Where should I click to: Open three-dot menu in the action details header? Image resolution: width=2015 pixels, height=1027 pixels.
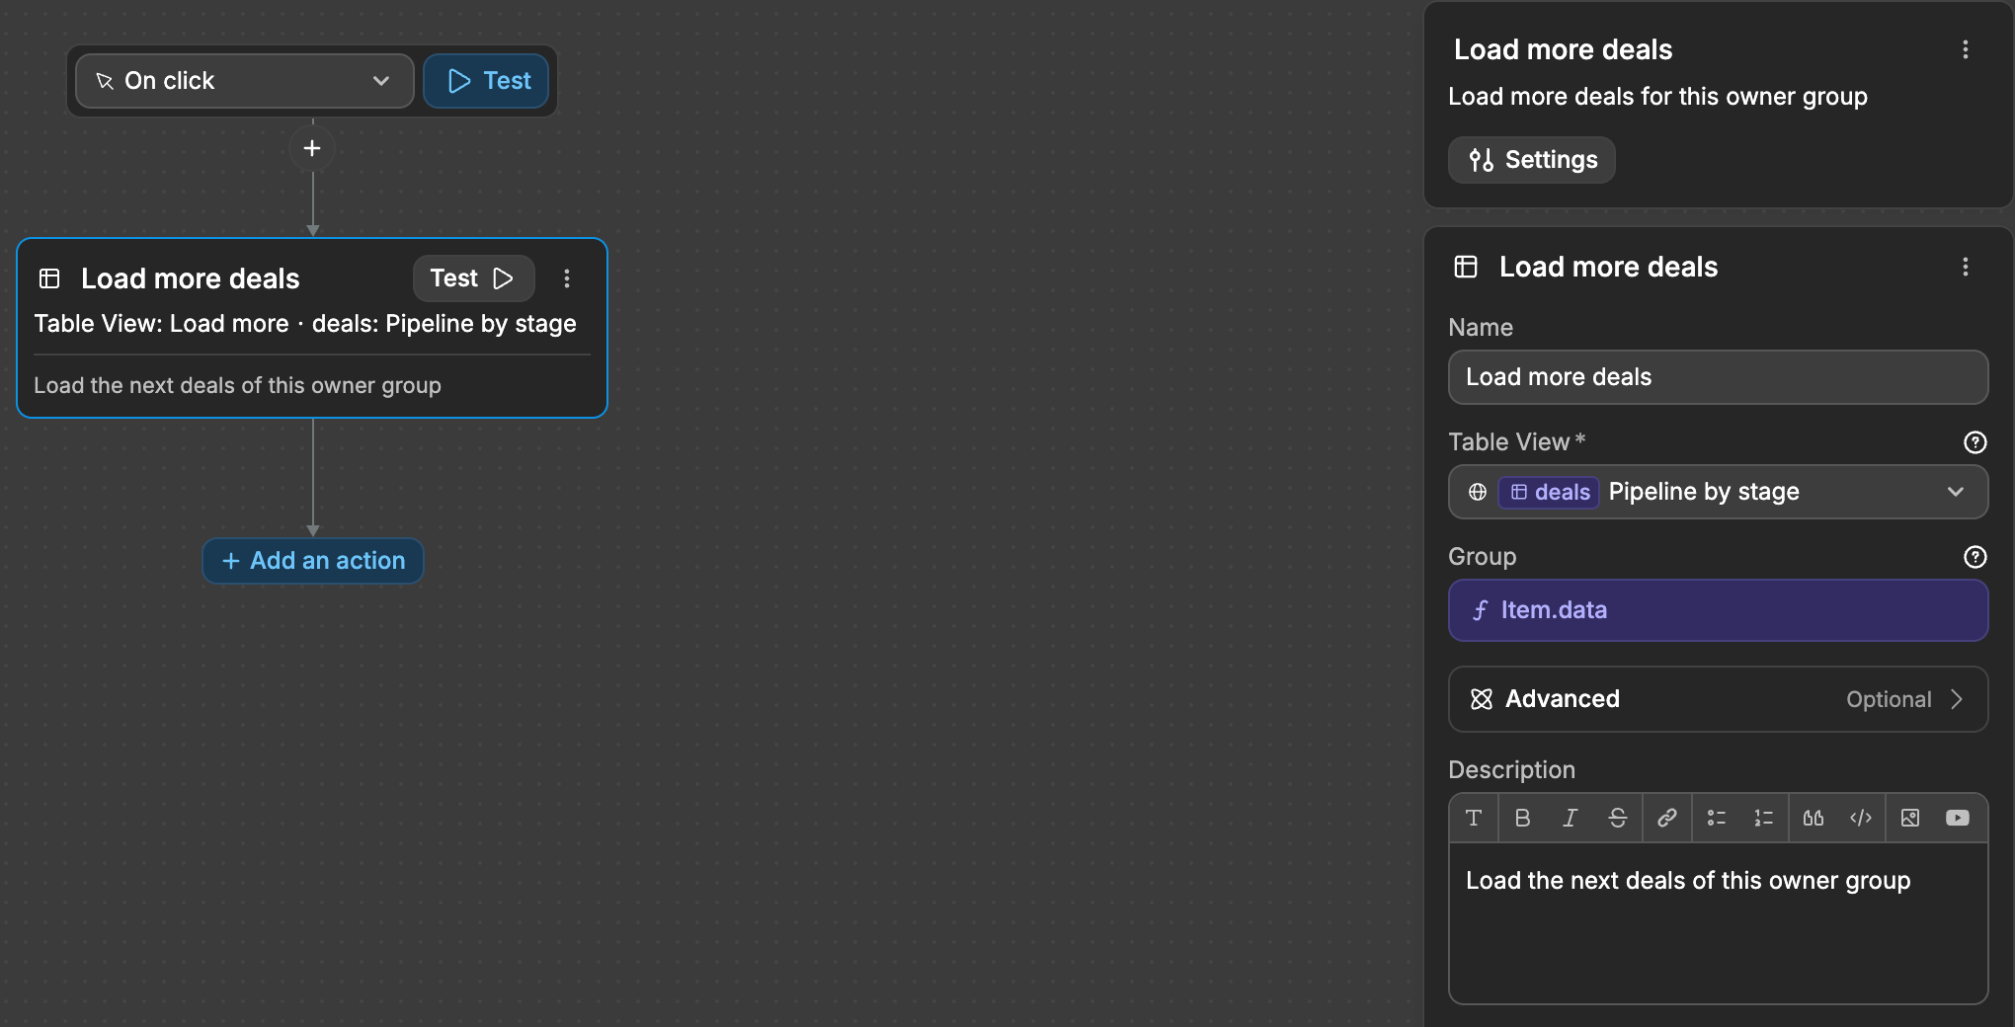1966,267
